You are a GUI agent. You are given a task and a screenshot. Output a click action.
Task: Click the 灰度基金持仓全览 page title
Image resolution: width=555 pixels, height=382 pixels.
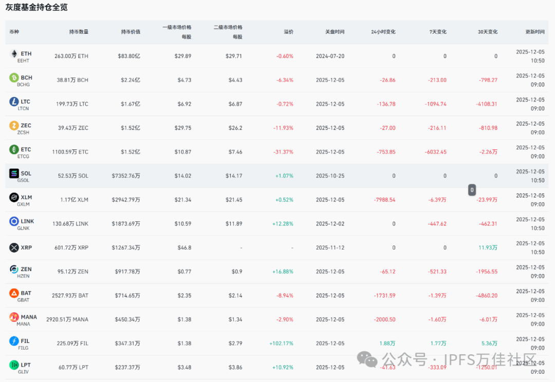click(36, 7)
